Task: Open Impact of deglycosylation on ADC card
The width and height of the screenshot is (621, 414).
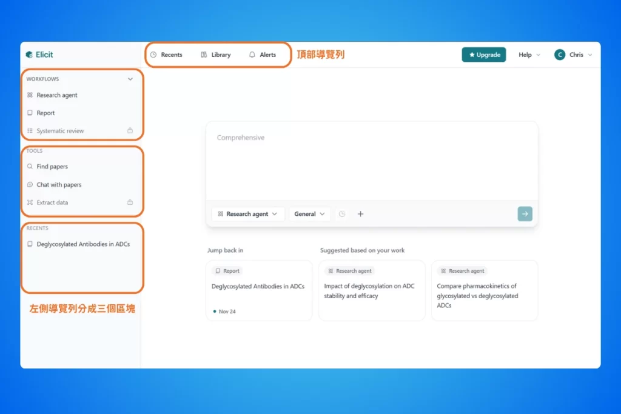Action: (x=372, y=290)
